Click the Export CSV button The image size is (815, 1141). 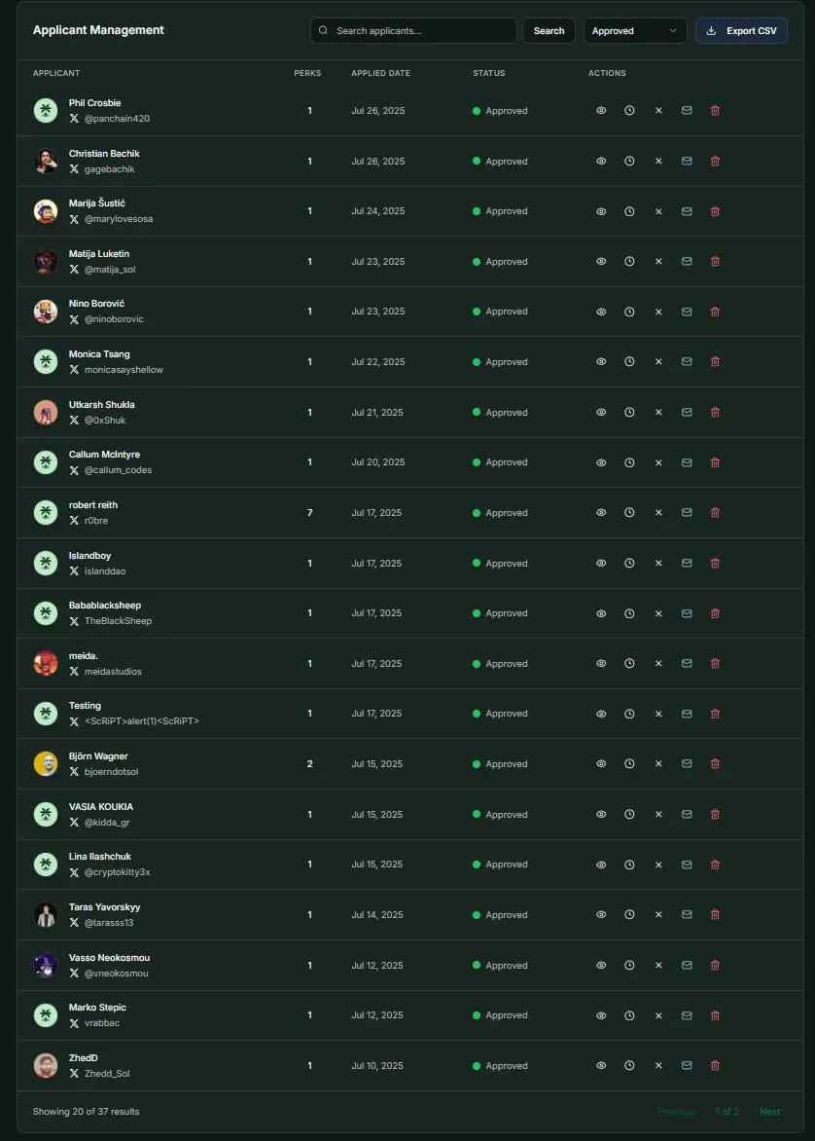click(741, 30)
